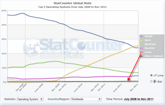Click the WinXP legend label

click(148, 36)
